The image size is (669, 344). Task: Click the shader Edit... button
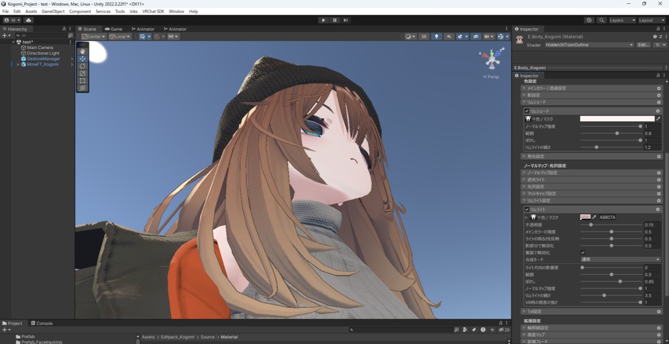(643, 45)
